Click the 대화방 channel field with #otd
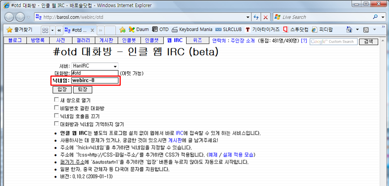The height and width of the screenshot is (186, 389). tap(95, 73)
